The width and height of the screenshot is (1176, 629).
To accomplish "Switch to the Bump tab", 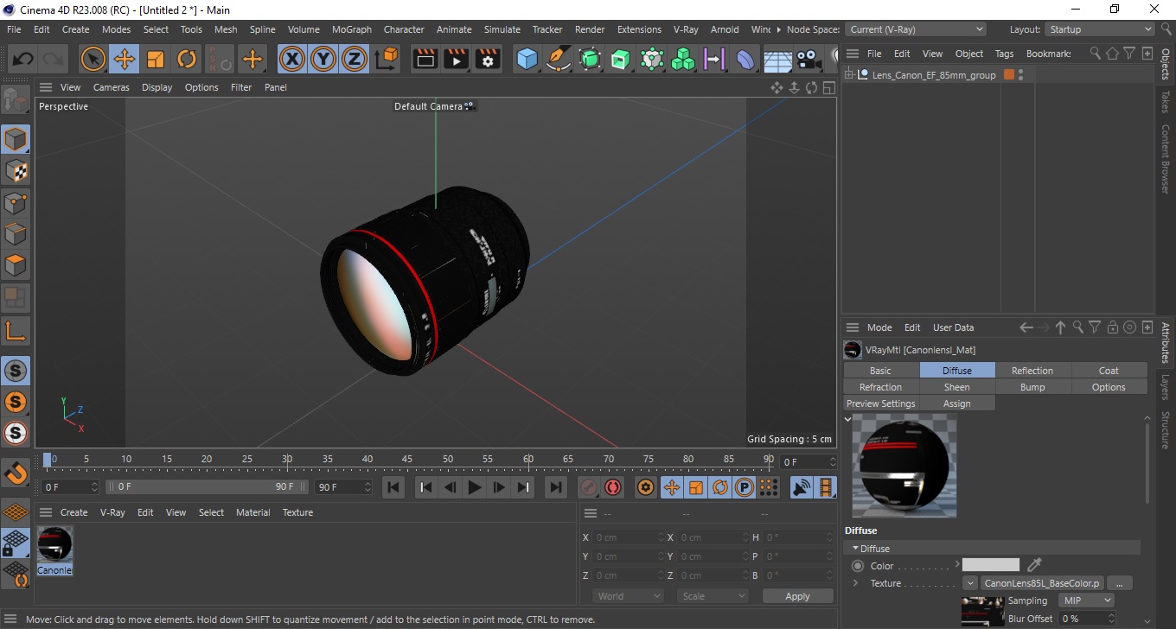I will coord(1032,387).
